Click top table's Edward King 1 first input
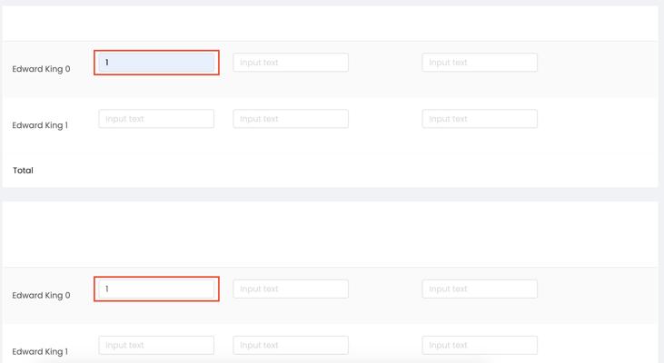 click(156, 119)
